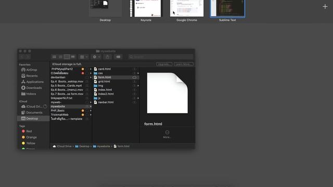Click cloud download icon beside form.html
The image size is (333, 187).
[134, 77]
